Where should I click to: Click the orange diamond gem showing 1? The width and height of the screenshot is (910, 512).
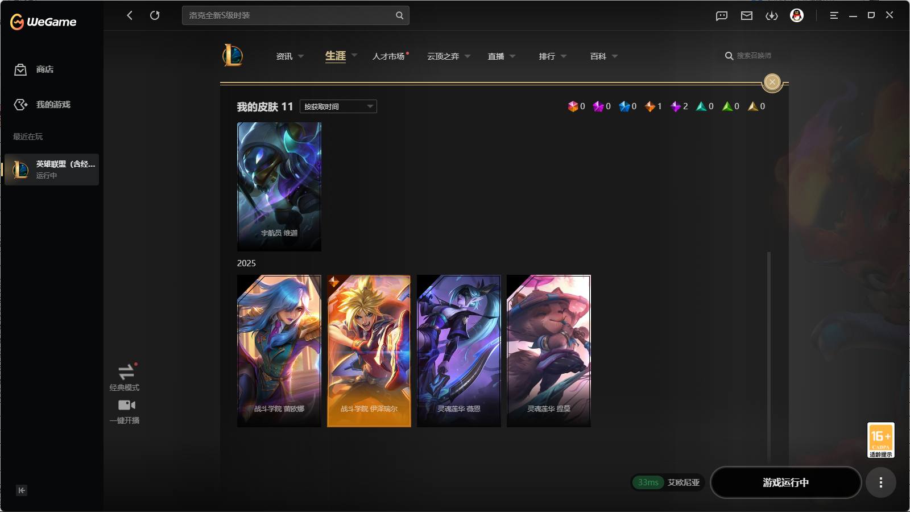[x=653, y=106]
